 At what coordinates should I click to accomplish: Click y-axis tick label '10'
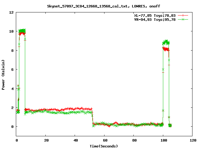(x=11, y=31)
